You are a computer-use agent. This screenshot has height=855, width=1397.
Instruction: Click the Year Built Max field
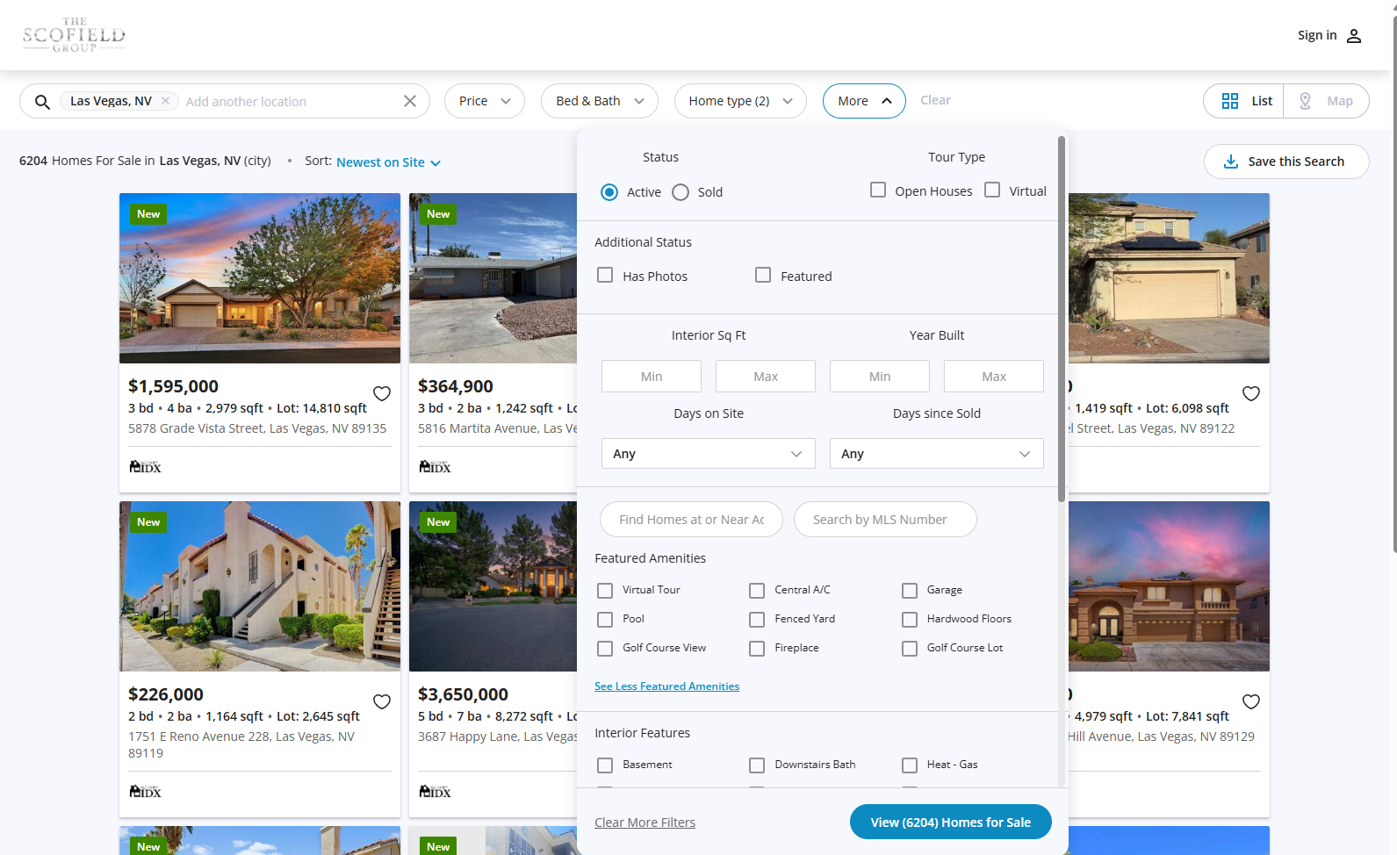994,376
